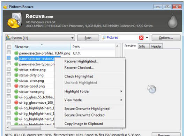185x136 pixels.
Task: Click the Piriform Recuva title bar icon
Action: [x=6, y=7]
